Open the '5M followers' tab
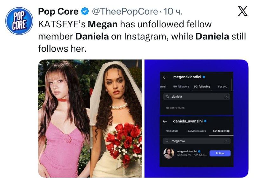The image size is (254, 181). click(x=181, y=87)
